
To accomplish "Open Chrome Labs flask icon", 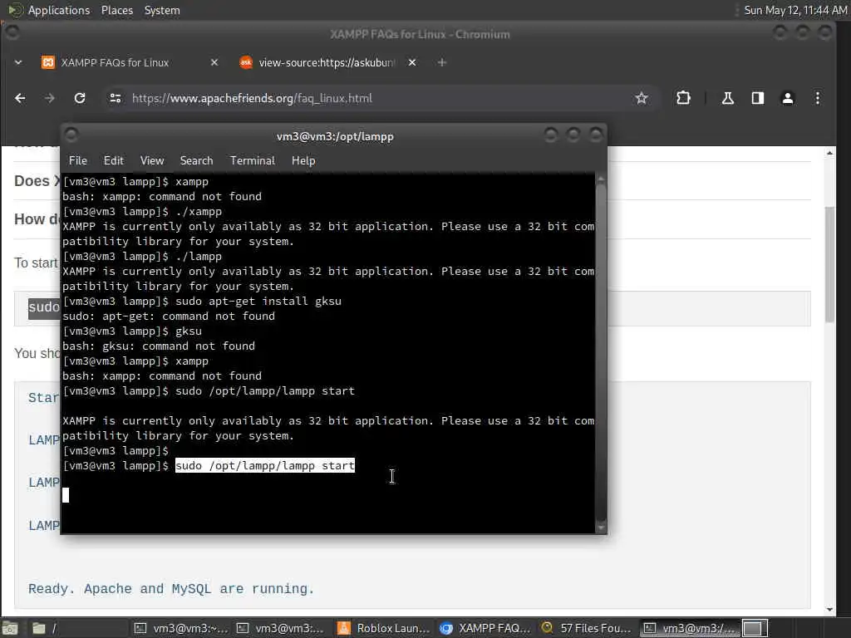I will [x=728, y=98].
